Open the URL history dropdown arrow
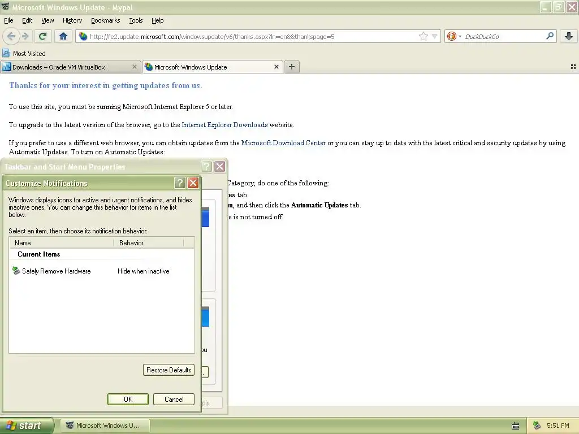 click(x=435, y=37)
